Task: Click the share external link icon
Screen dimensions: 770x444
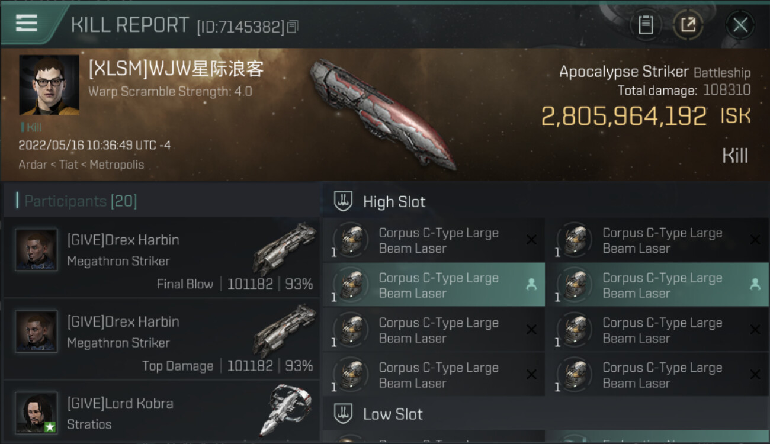Action: [x=688, y=25]
